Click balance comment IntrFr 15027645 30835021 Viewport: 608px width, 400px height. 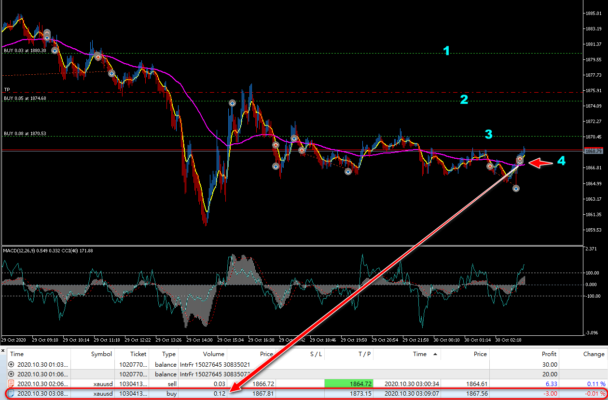[x=215, y=365]
